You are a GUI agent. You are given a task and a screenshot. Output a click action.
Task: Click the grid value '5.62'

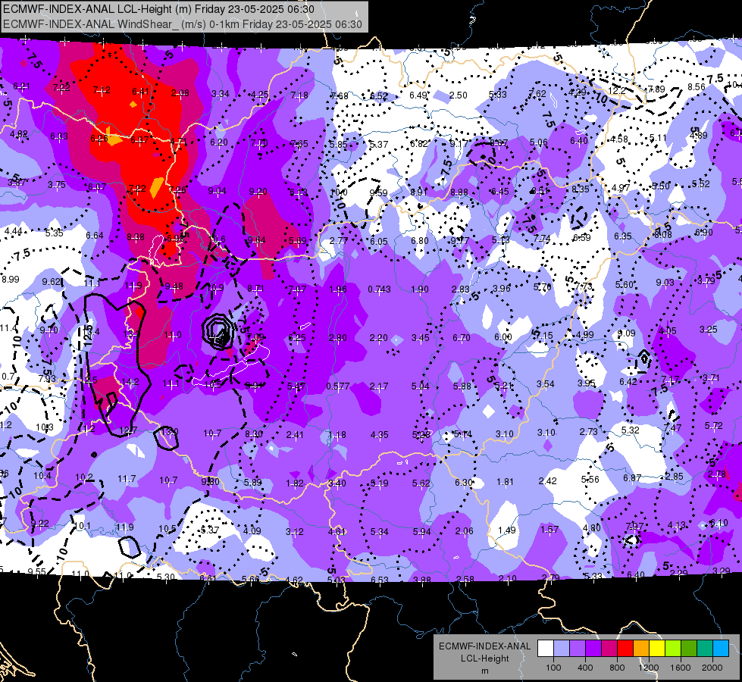coord(421,483)
